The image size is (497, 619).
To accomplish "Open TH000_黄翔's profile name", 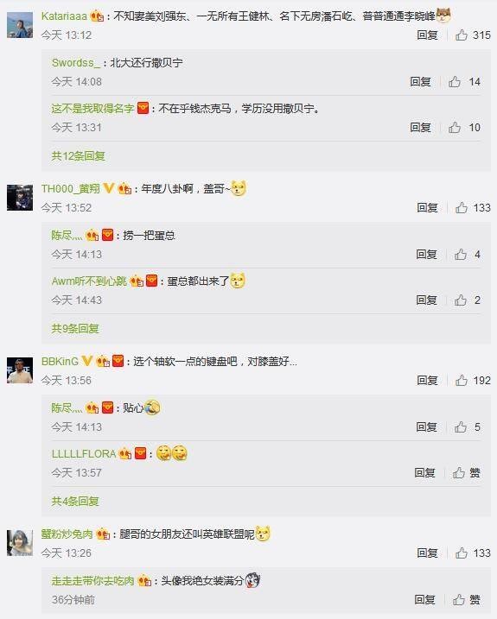I will [70, 189].
